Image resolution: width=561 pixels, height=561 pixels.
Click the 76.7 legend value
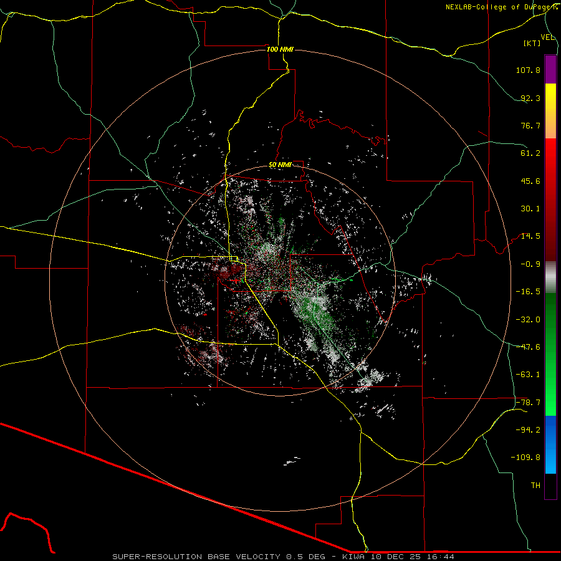pyautogui.click(x=530, y=125)
